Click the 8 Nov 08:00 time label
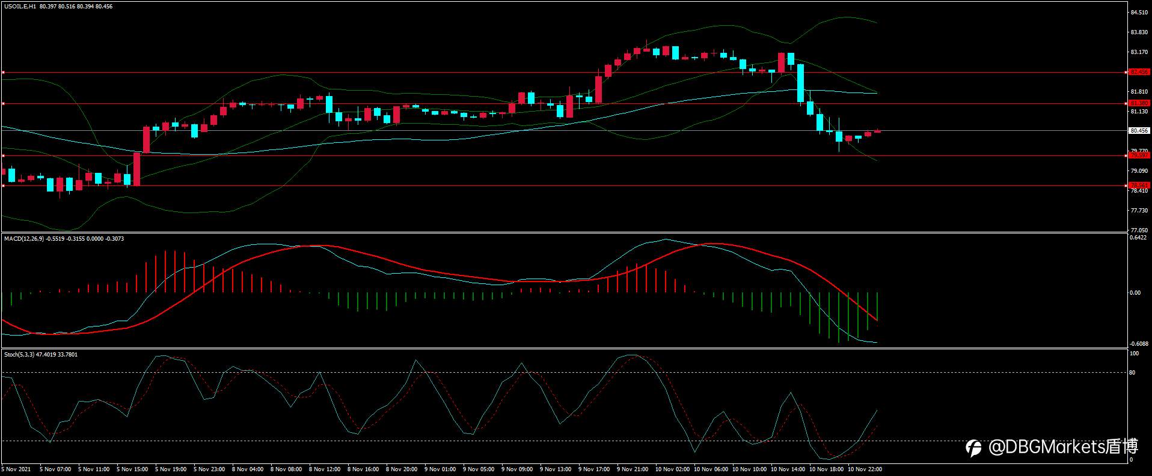1152x476 pixels. coord(286,469)
